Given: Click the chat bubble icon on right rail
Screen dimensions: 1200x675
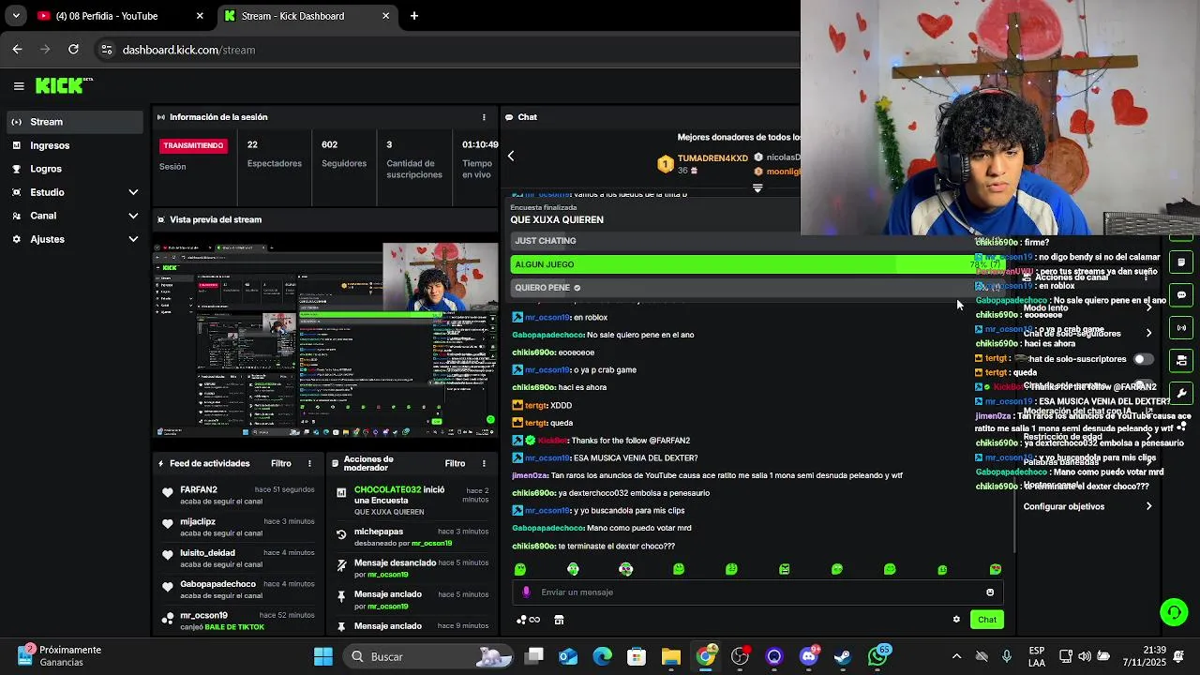Looking at the screenshot, I should pos(1181,295).
